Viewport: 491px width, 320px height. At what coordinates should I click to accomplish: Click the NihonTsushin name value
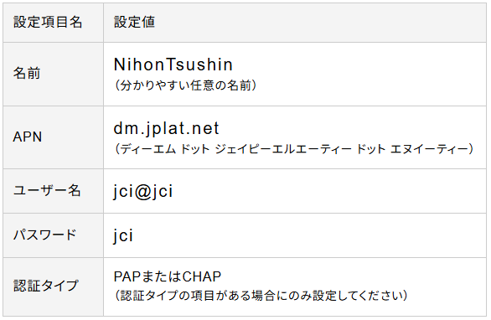click(x=173, y=65)
